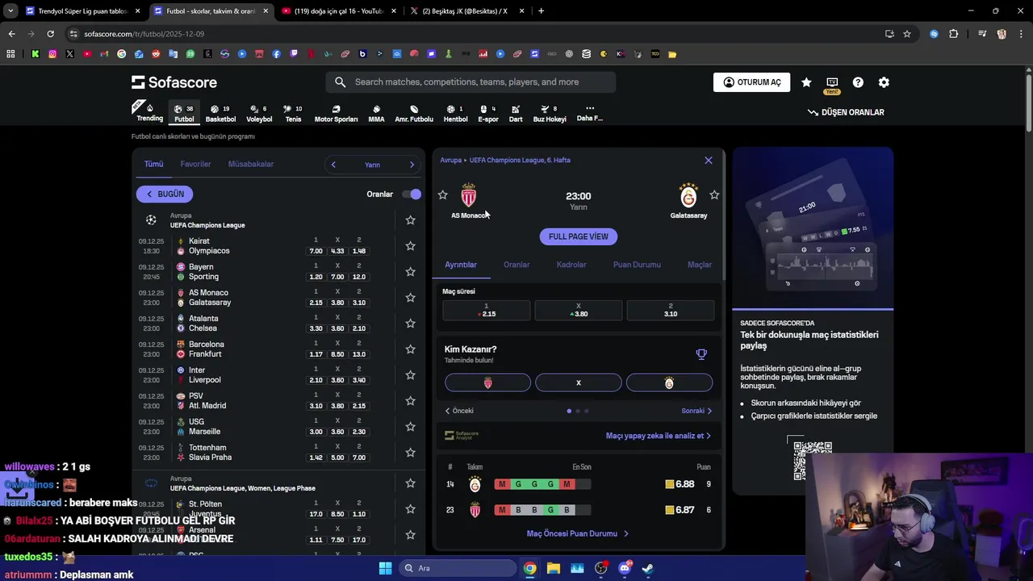Open Steam from the Windows taskbar
Image resolution: width=1033 pixels, height=581 pixels.
[647, 568]
